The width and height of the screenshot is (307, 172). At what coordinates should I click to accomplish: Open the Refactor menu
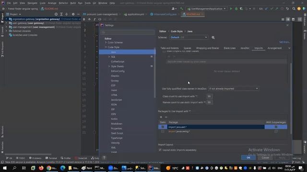coord(63,3)
